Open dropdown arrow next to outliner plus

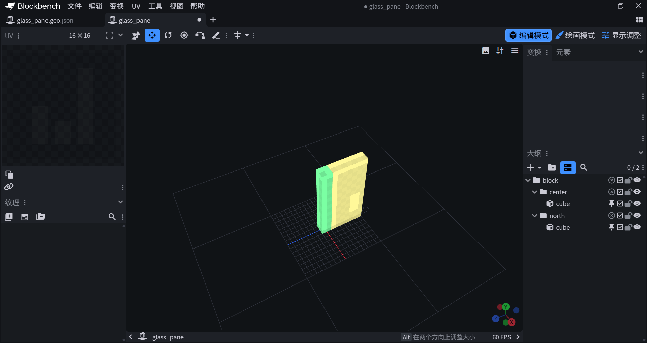click(x=540, y=167)
